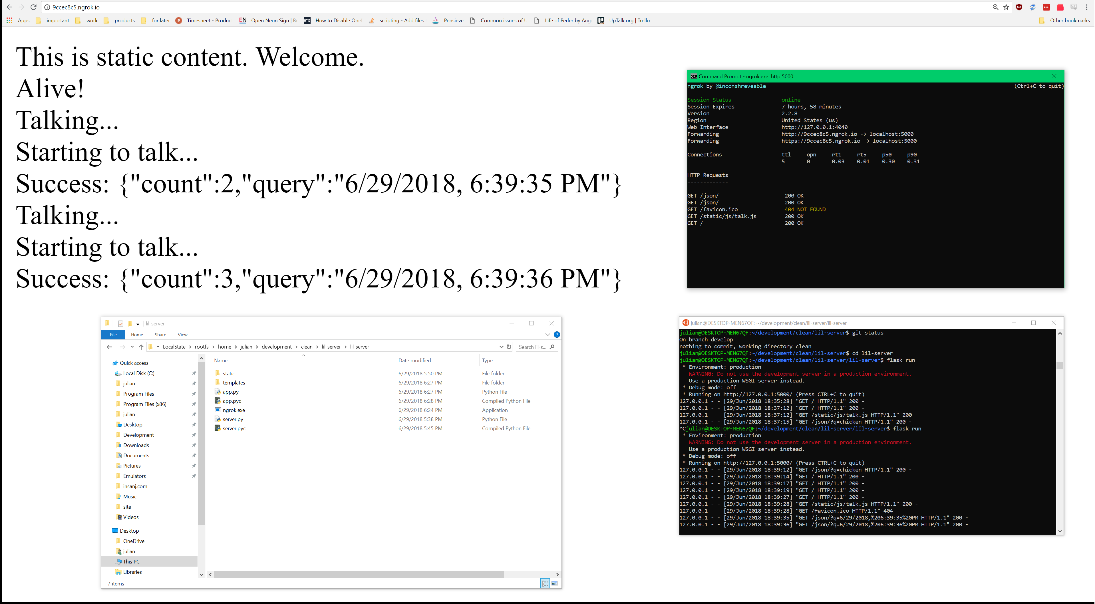Go up one folder in Explorer
This screenshot has width=1095, height=604.
(x=141, y=347)
